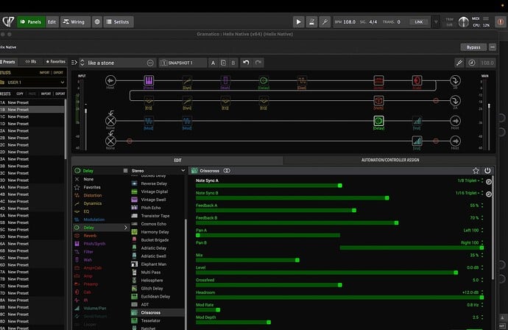Click the tempo clock icon beside 108.0

click(x=472, y=63)
